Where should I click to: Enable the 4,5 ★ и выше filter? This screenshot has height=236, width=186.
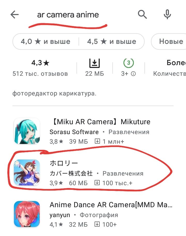[x=112, y=41]
